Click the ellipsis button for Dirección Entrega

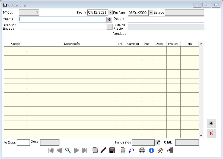tap(109, 27)
